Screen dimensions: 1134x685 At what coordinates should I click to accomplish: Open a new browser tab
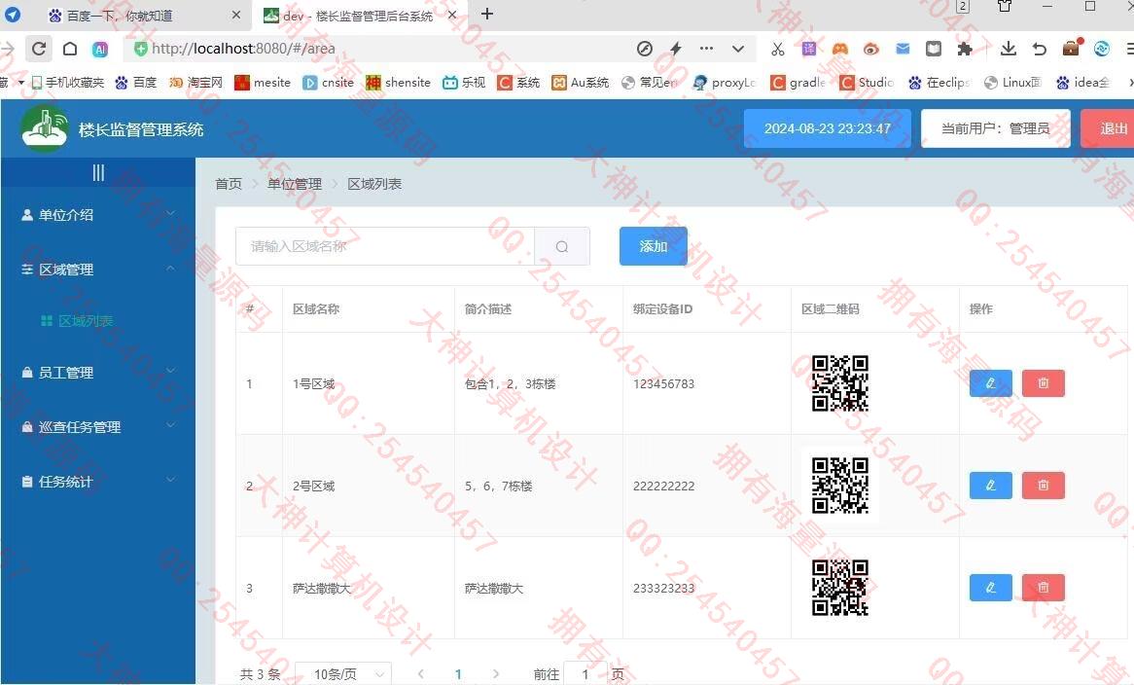click(x=487, y=15)
